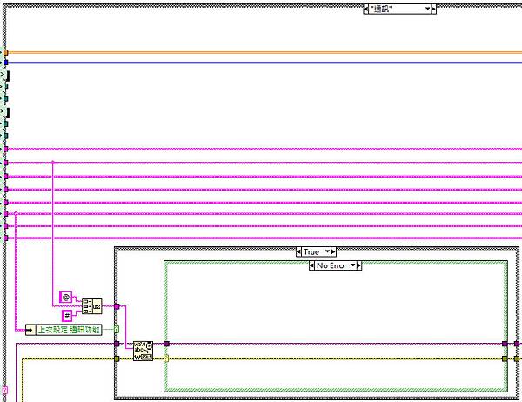The height and width of the screenshot is (402, 522).
Task: Open the True case selector dropdown arrow
Action: [327, 251]
